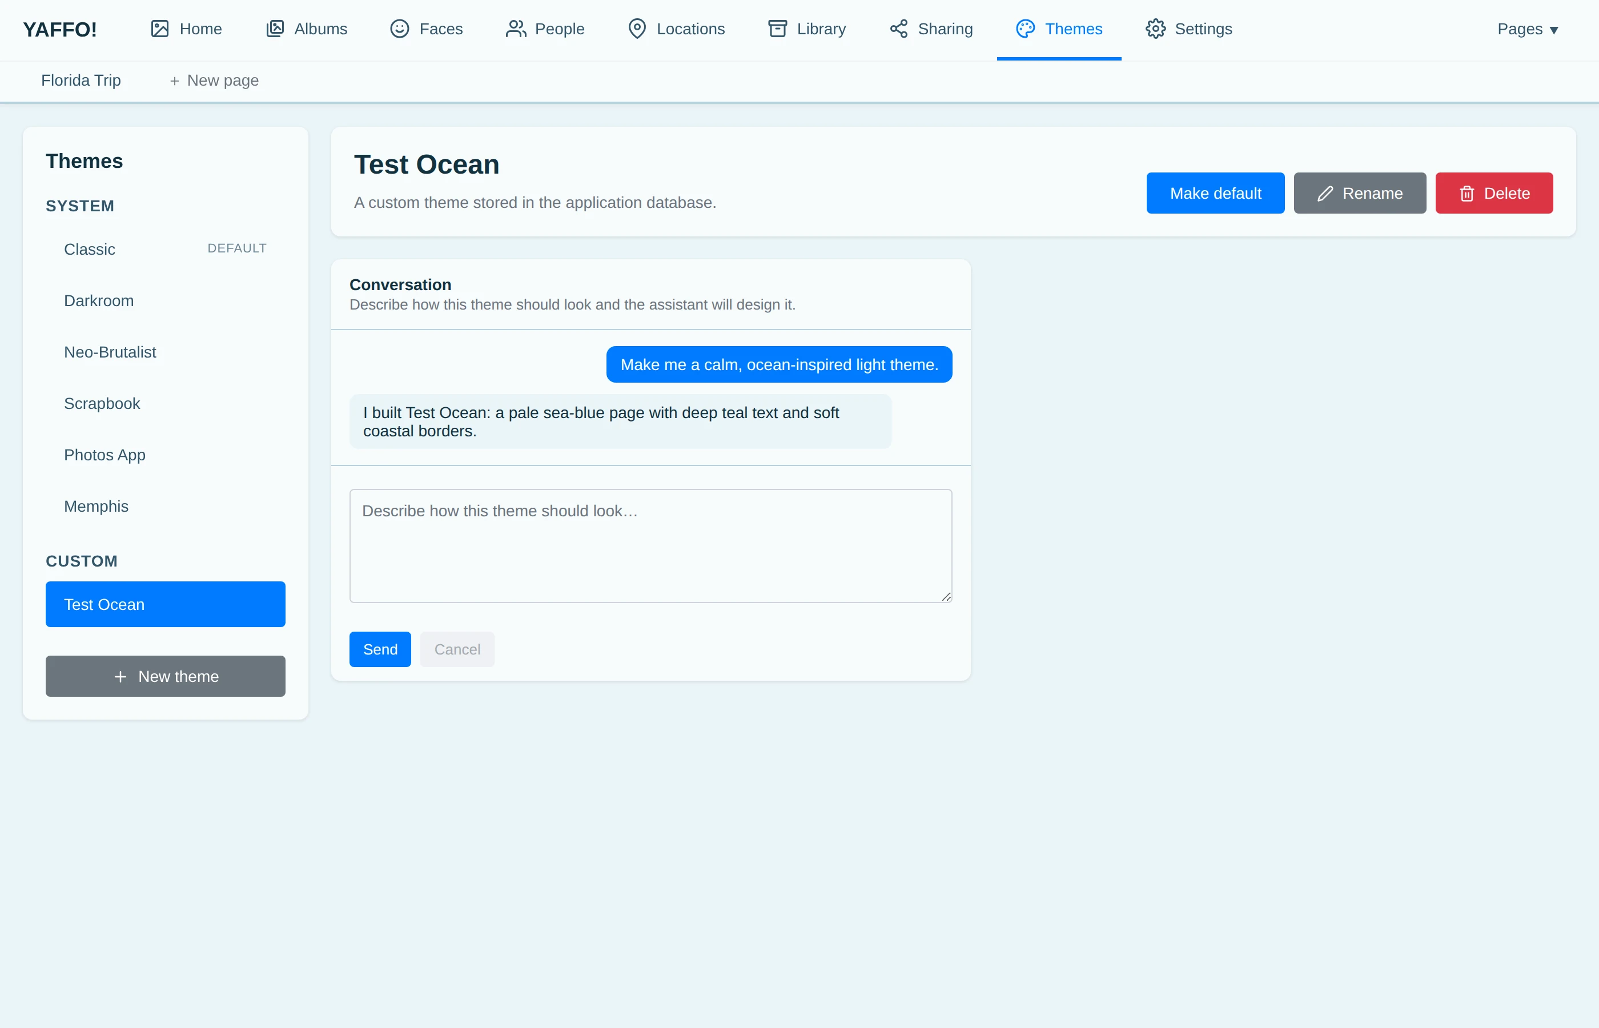
Task: Click the Albums icon in navbar
Action: pyautogui.click(x=275, y=29)
